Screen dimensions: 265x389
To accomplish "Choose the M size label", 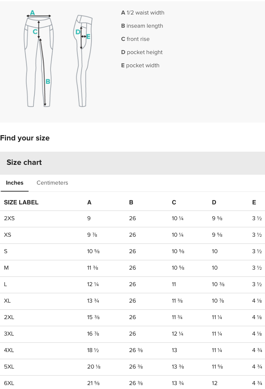I will (x=6, y=268).
